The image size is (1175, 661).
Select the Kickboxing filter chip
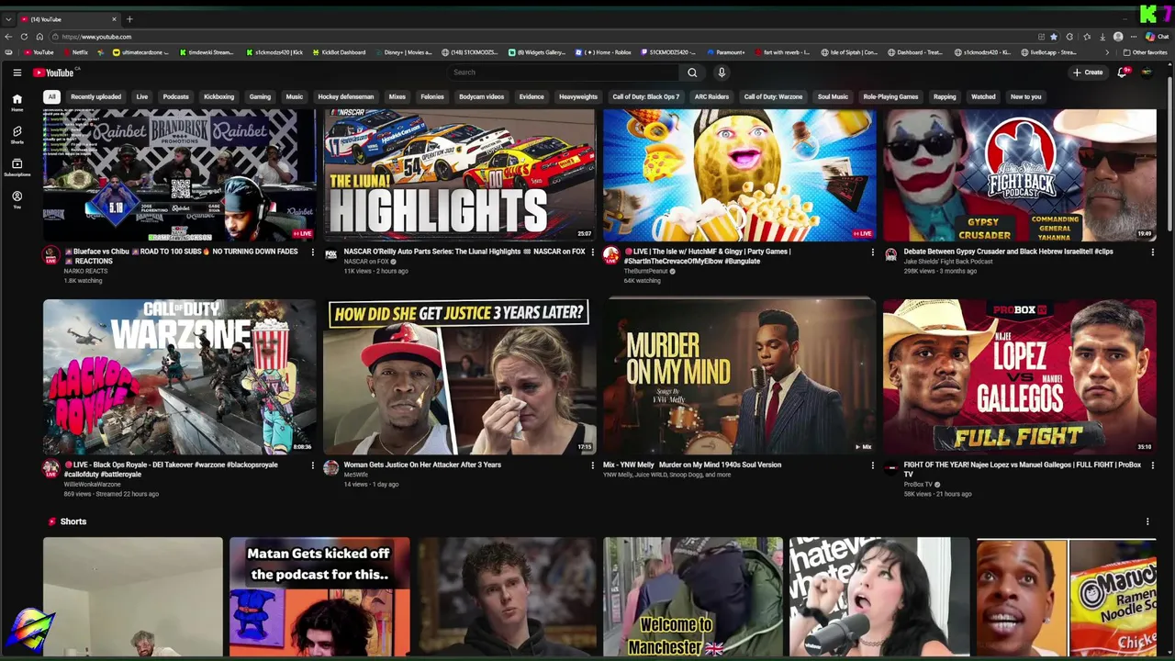pos(218,96)
